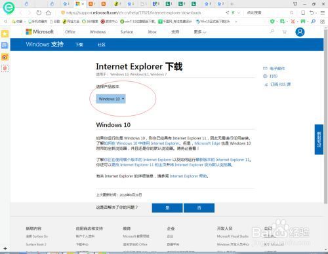Click the Microsoft site search magnifier
This screenshot has height=254, width=328.
point(272,31)
